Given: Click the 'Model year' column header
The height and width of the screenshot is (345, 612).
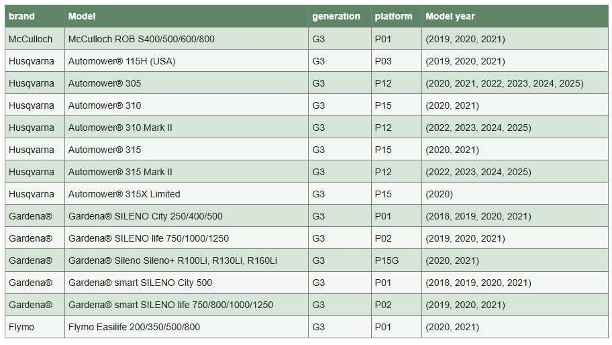Looking at the screenshot, I should point(515,16).
